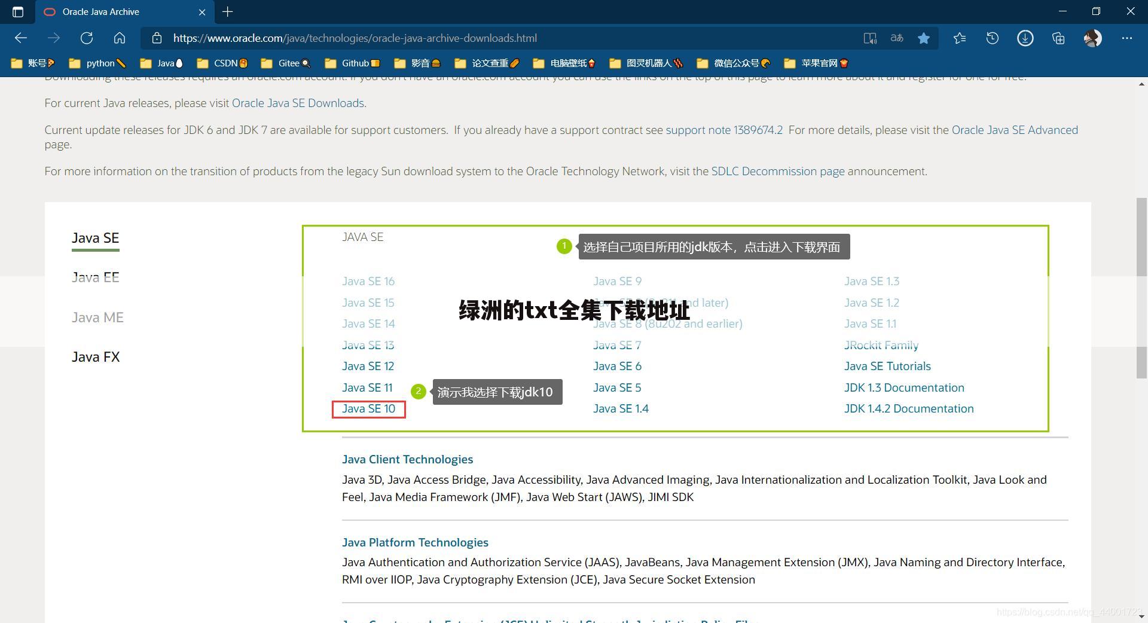Screen dimensions: 1148x623
Task: Open the Java Client Technologies link
Action: coord(407,459)
